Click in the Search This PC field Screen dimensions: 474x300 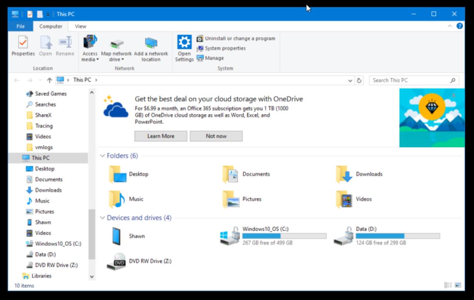tap(410, 80)
